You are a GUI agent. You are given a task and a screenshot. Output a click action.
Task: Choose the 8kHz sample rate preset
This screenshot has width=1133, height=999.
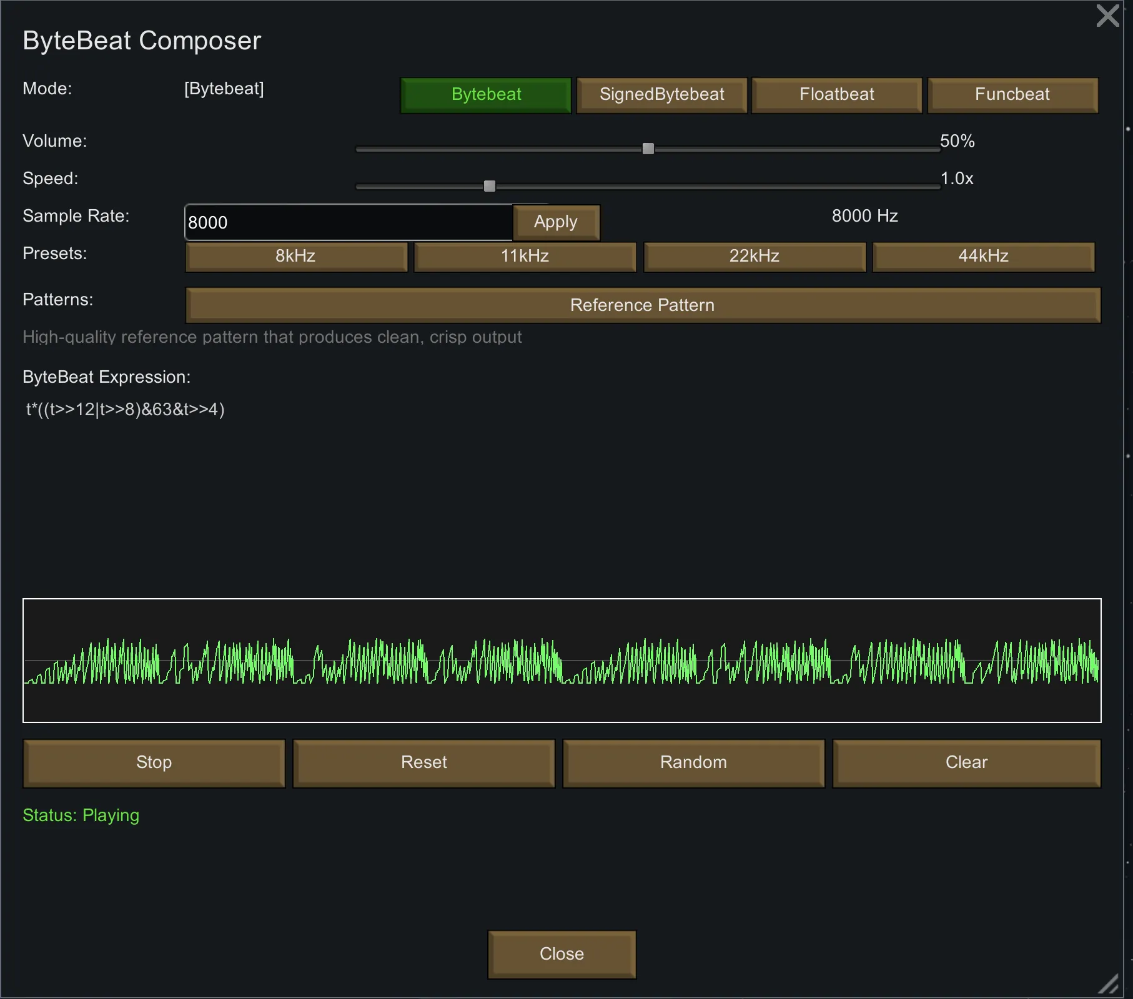[296, 257]
